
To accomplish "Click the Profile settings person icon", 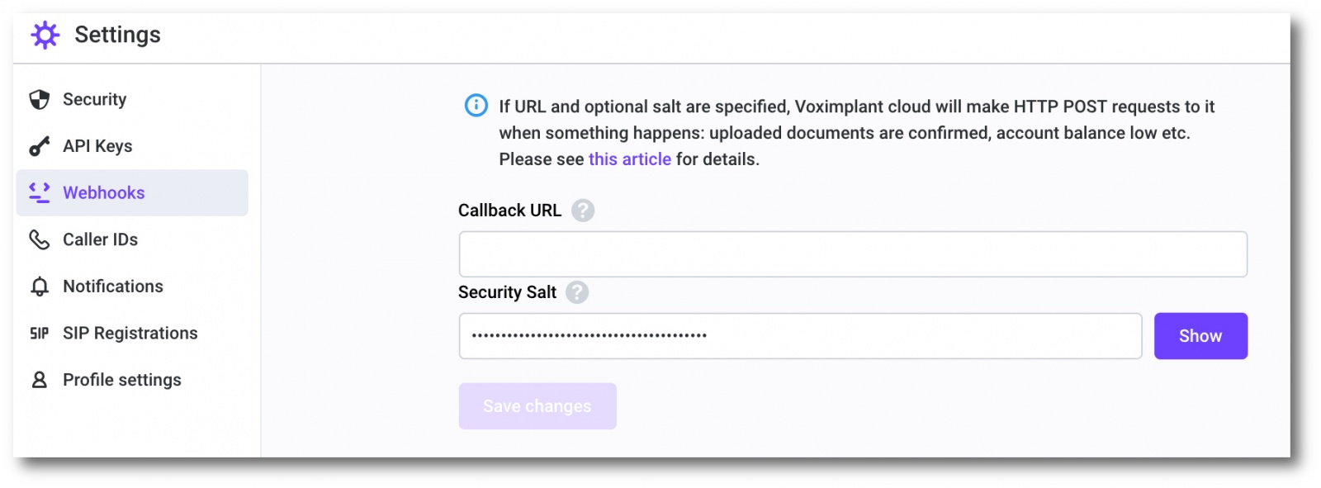I will [39, 380].
